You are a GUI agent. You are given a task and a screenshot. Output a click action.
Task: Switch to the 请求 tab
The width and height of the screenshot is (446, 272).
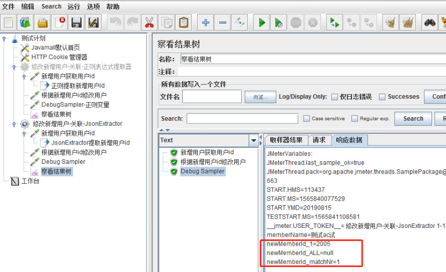319,140
